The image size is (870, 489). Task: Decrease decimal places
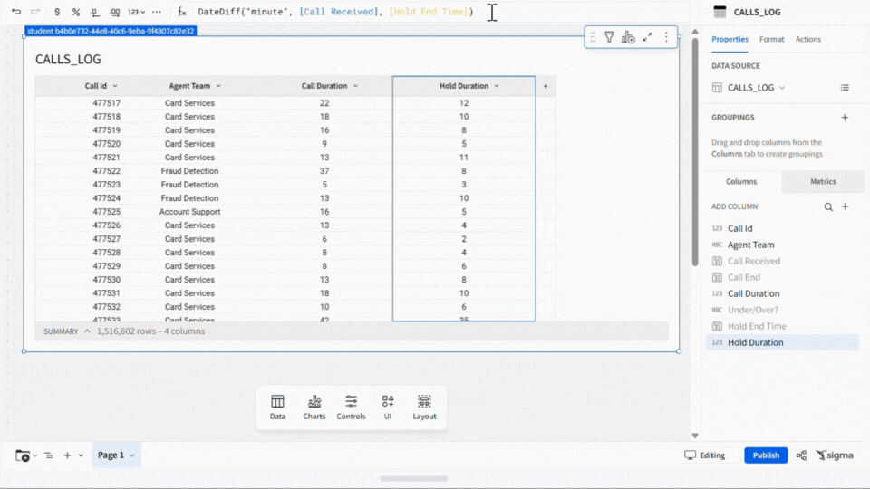click(95, 12)
